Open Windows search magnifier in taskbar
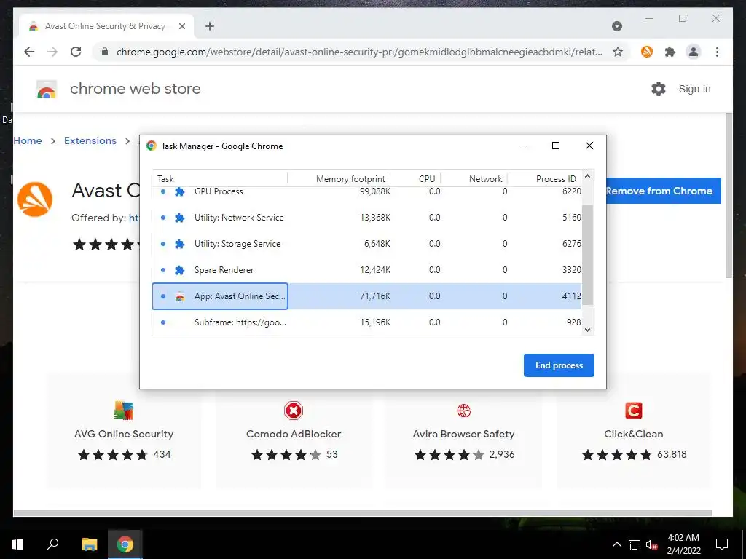Screen dimensions: 746x559 52,544
